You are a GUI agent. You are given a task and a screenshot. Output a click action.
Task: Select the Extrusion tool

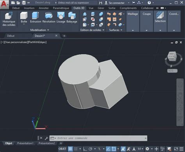coord(36,17)
